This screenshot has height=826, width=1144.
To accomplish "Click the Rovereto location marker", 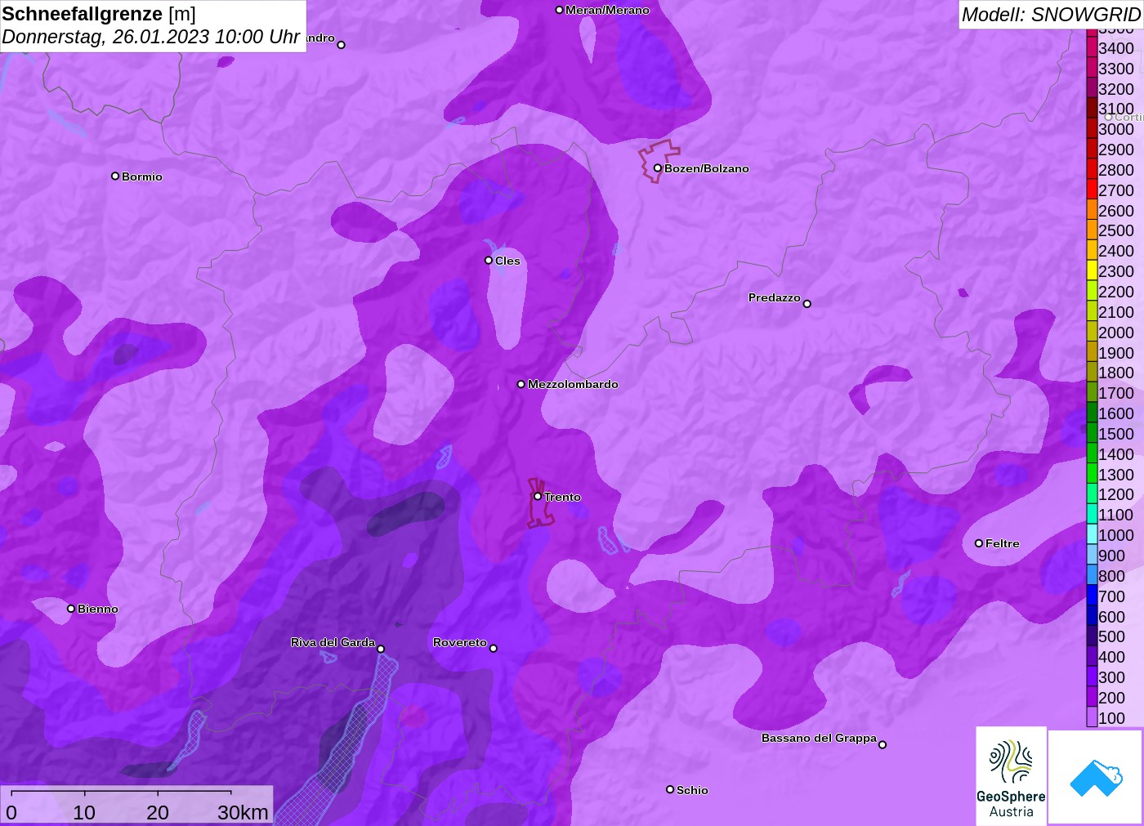I will click(493, 649).
